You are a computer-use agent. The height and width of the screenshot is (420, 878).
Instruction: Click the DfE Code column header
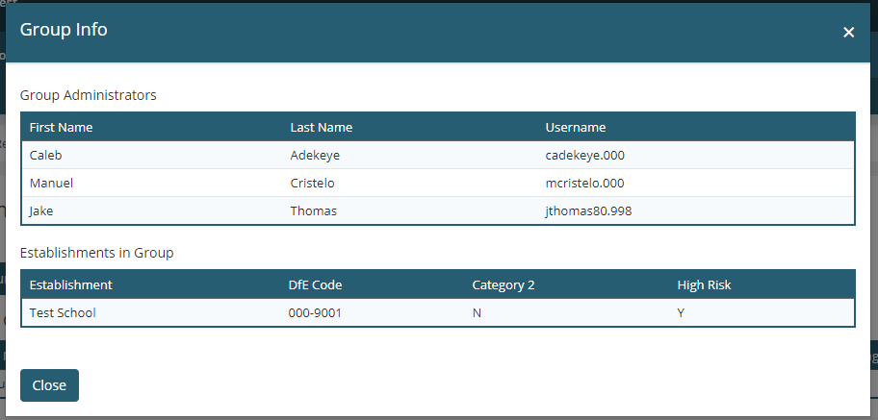315,284
